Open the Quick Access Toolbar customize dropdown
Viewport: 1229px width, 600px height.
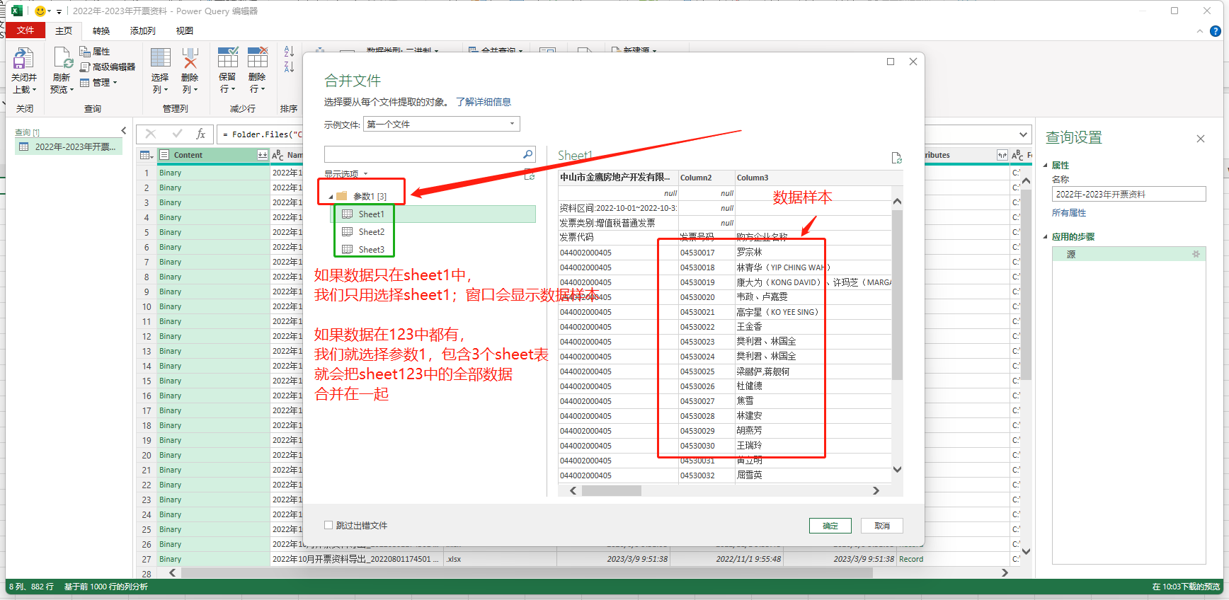59,11
